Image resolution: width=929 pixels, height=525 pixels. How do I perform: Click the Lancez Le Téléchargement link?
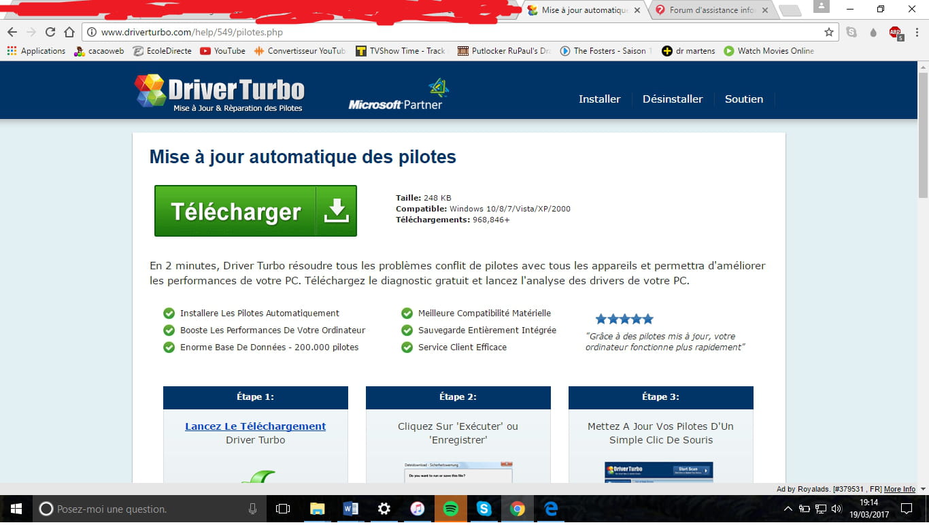point(255,426)
